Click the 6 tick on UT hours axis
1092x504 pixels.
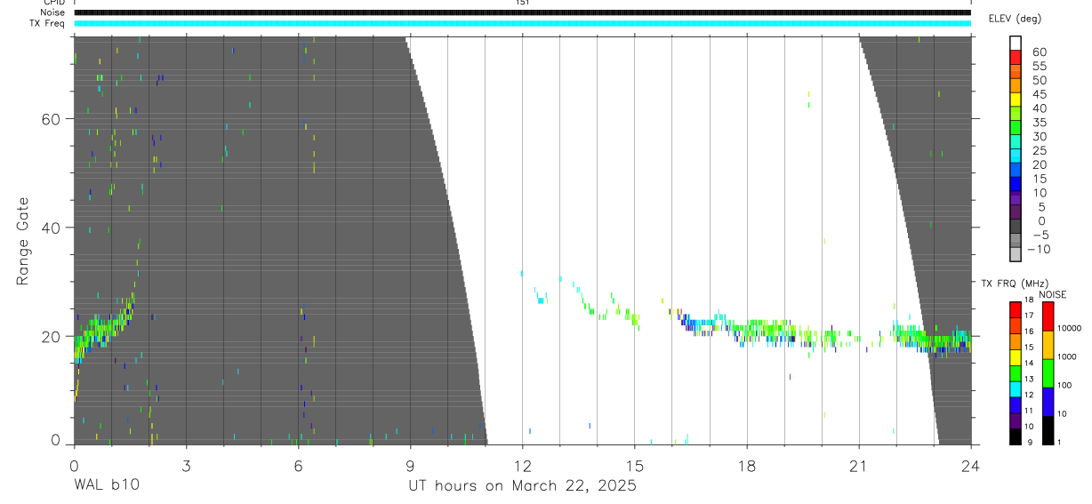tap(298, 464)
